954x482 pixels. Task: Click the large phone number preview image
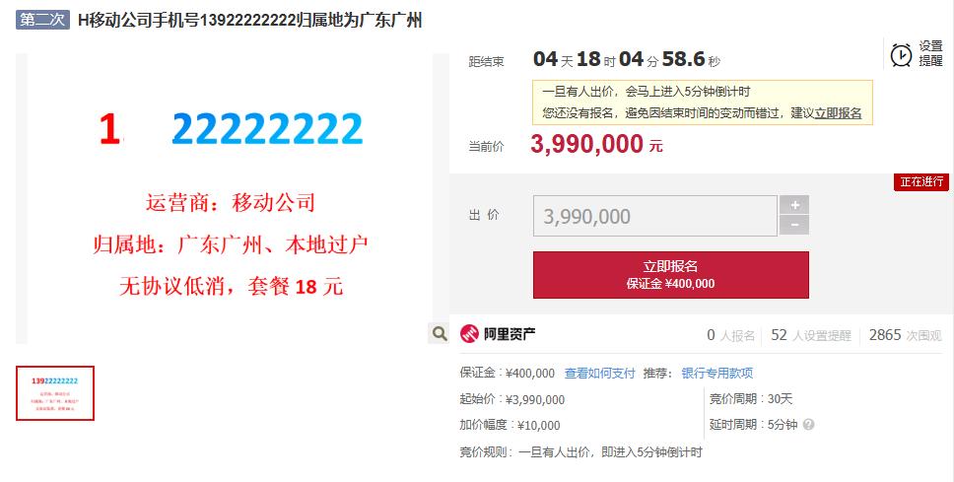230,199
